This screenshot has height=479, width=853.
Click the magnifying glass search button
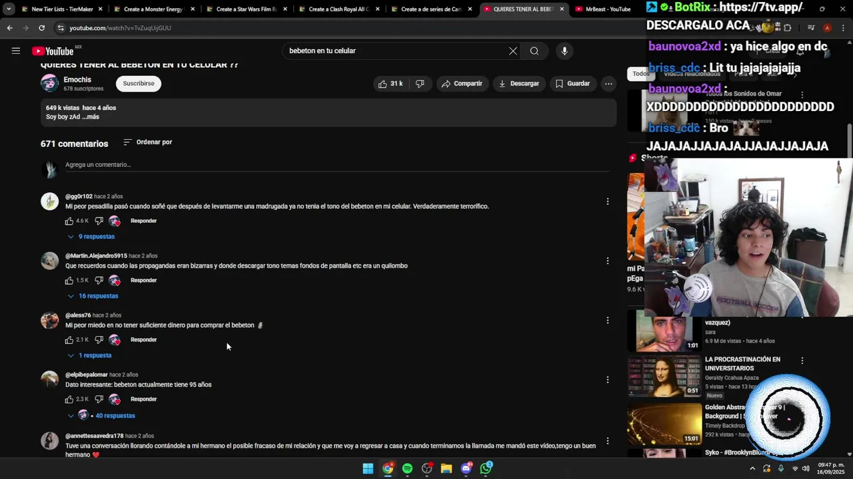(x=534, y=51)
